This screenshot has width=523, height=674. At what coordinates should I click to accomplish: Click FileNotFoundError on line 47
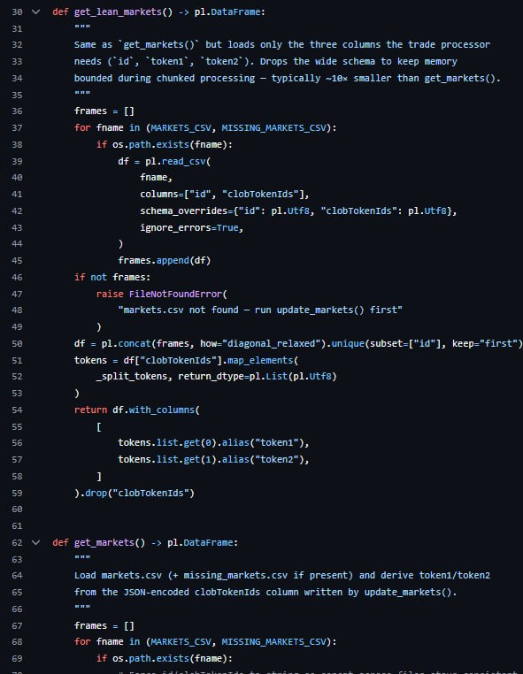click(x=175, y=295)
